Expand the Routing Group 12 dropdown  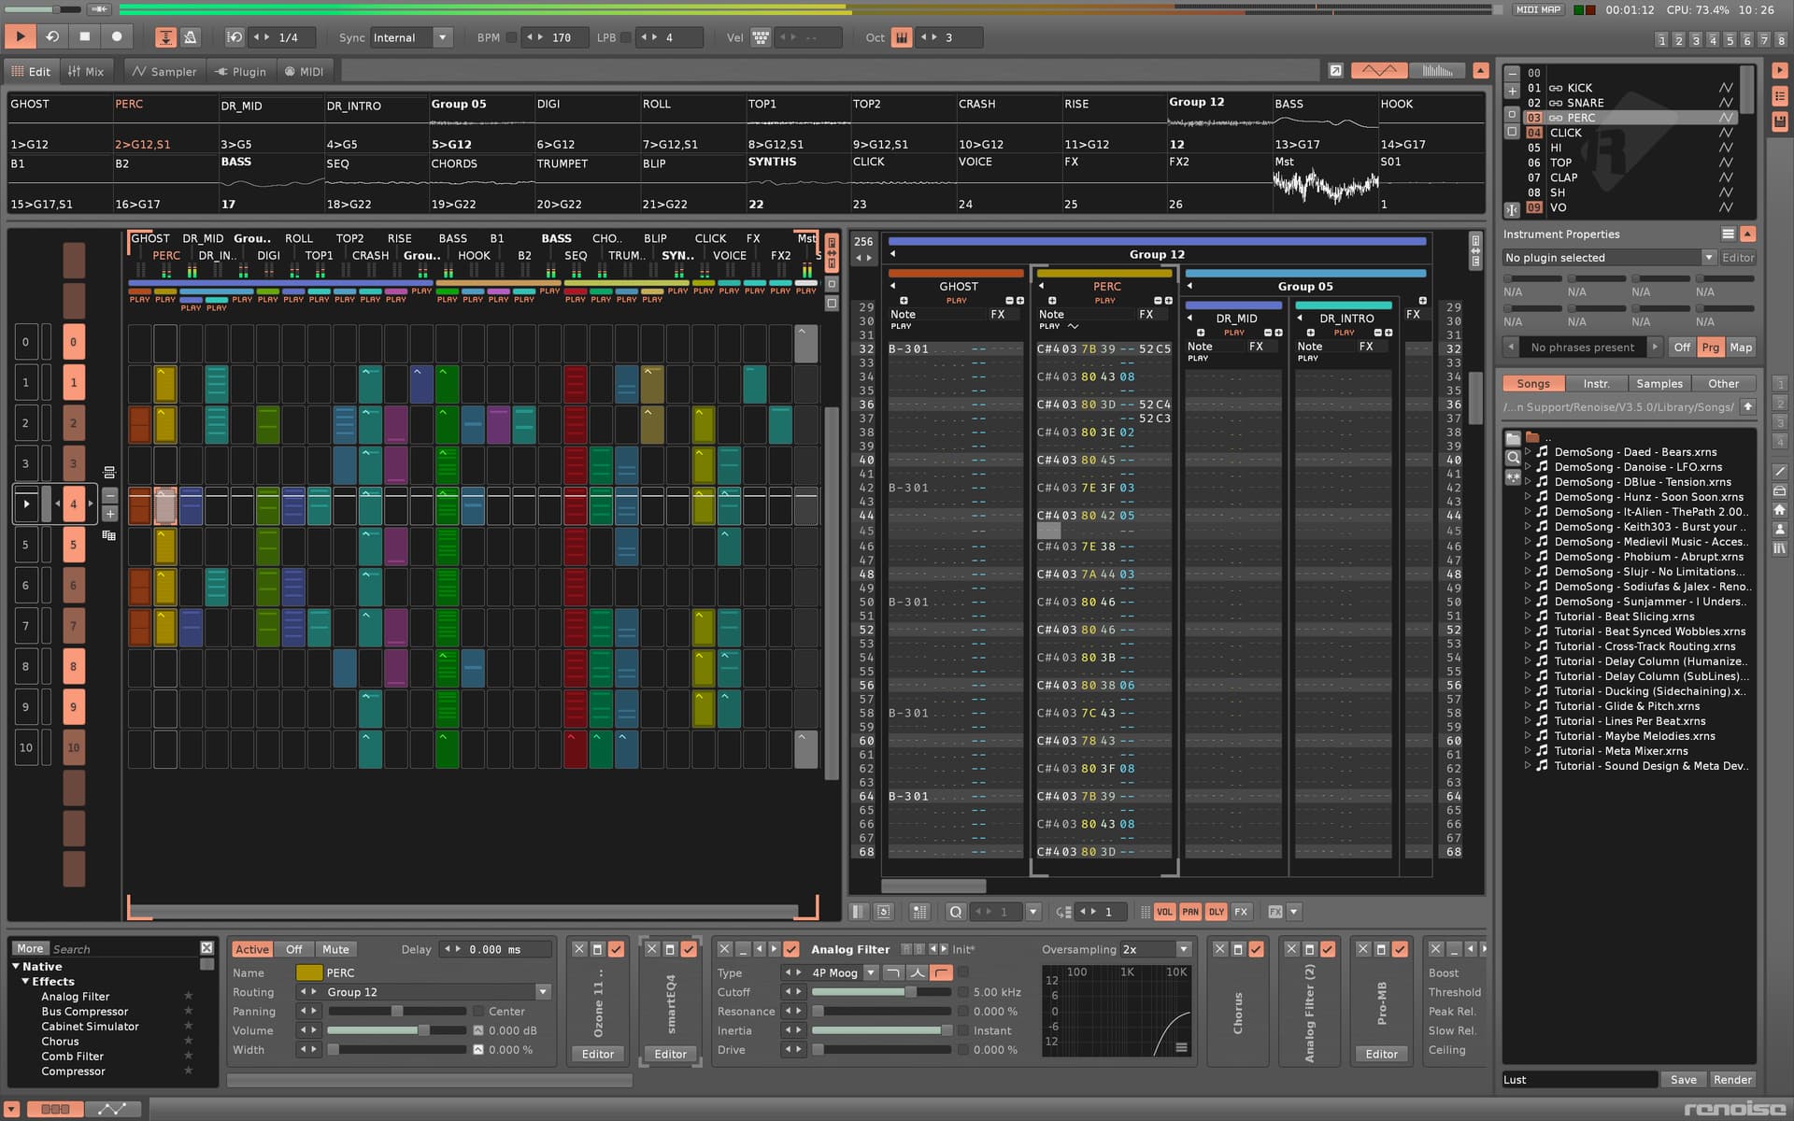click(x=436, y=992)
